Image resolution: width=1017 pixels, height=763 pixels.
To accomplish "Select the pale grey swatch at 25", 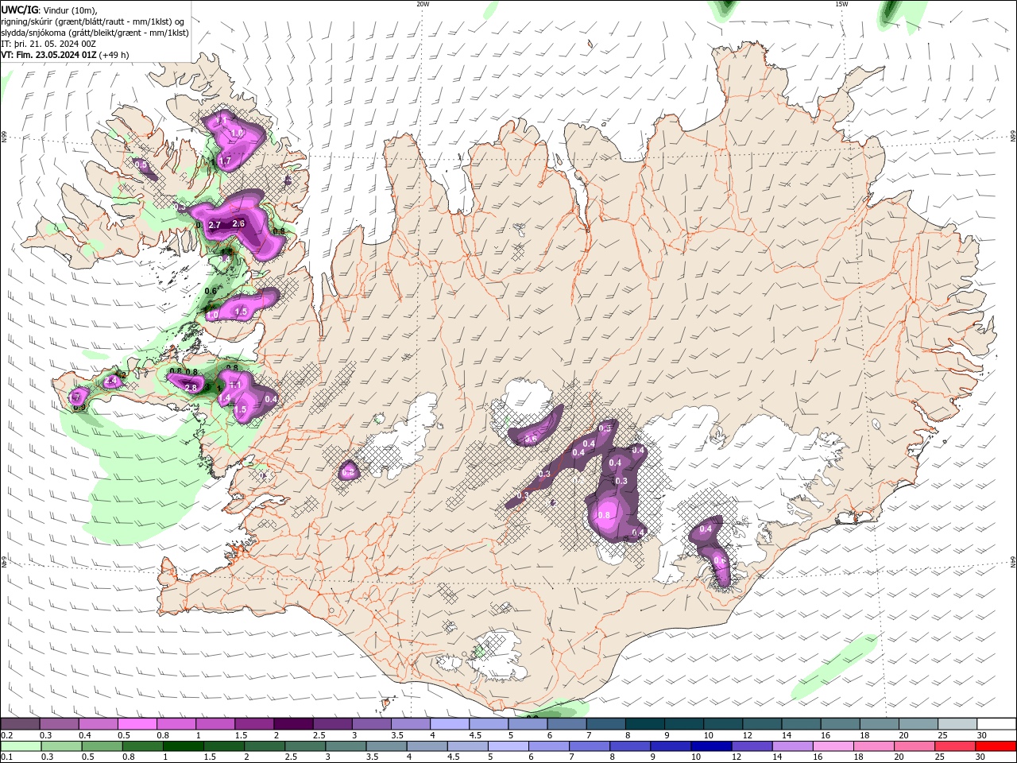I will 957,724.
